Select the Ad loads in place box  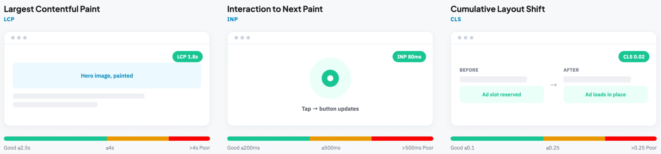point(605,95)
